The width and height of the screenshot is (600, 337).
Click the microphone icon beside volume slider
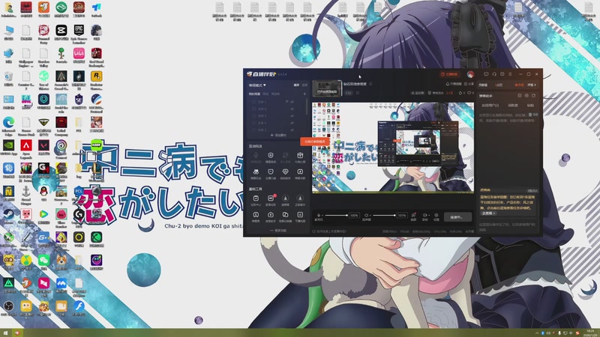[x=318, y=216]
